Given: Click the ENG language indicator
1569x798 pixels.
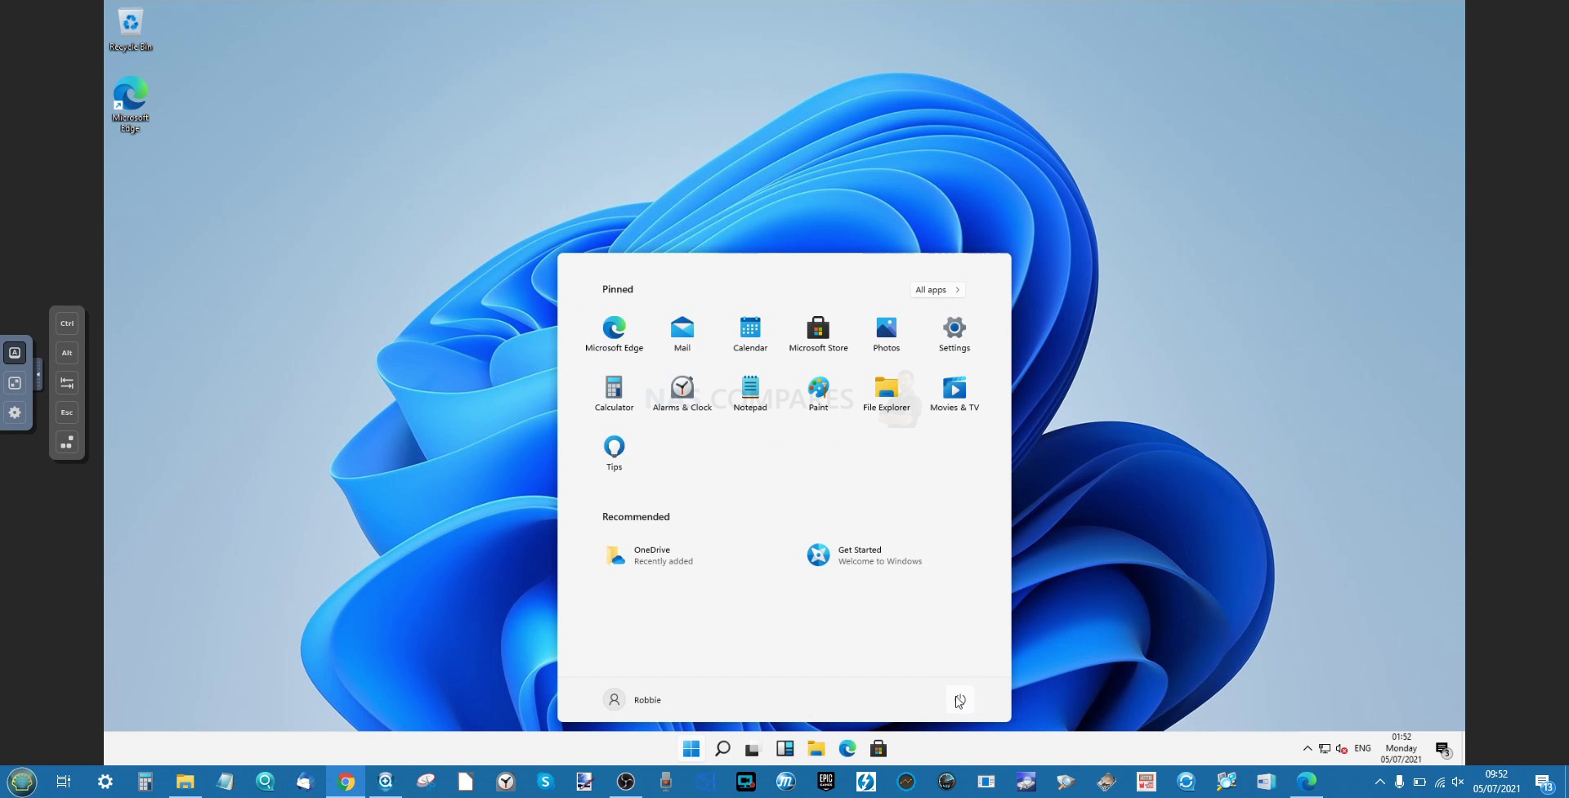Looking at the screenshot, I should click(1362, 748).
